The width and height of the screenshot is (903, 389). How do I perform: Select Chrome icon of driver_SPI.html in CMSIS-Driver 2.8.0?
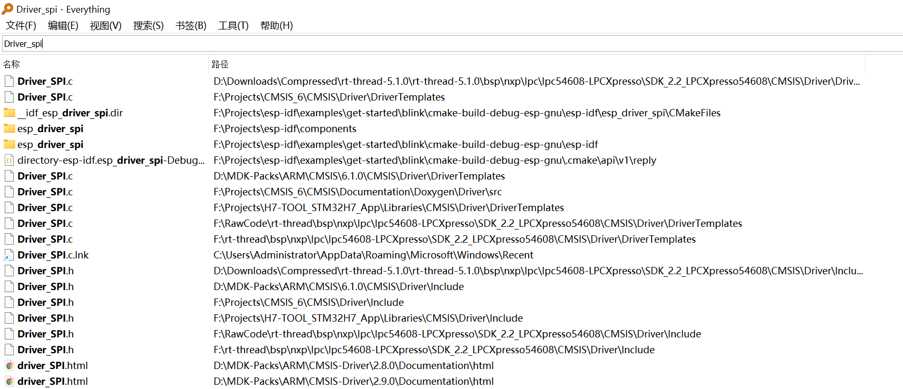tap(9, 365)
